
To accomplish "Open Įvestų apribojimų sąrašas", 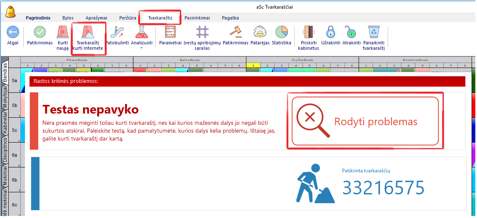I will point(202,32).
